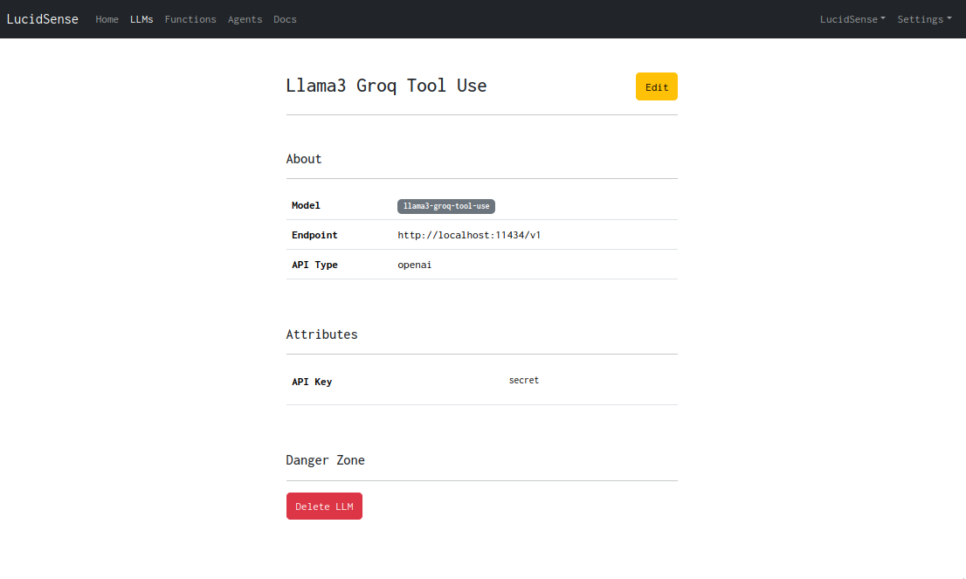Click the Attributes section heading
This screenshot has width=966, height=579.
[321, 334]
